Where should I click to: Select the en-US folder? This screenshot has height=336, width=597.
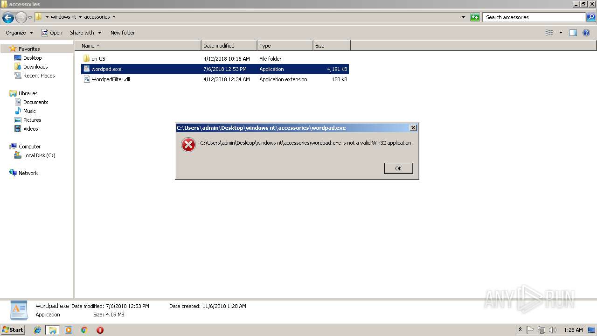point(98,59)
